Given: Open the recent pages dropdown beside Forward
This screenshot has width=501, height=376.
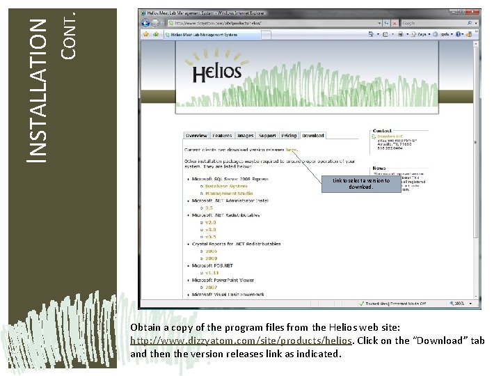Looking at the screenshot, I should (x=162, y=24).
